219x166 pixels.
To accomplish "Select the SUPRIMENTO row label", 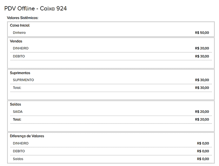I will click(23, 80).
